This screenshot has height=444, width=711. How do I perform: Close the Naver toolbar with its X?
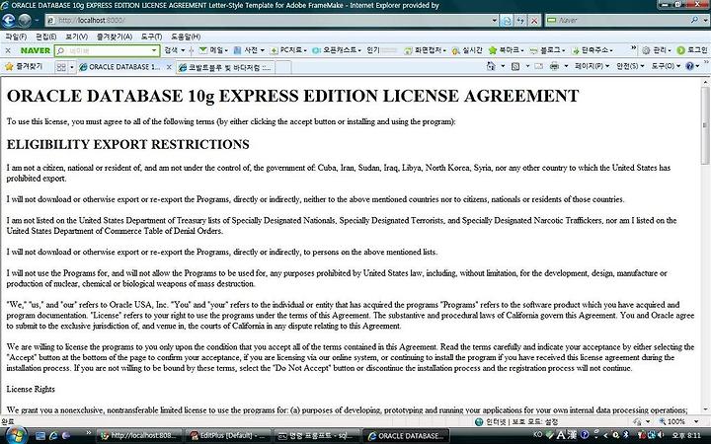pyautogui.click(x=8, y=50)
